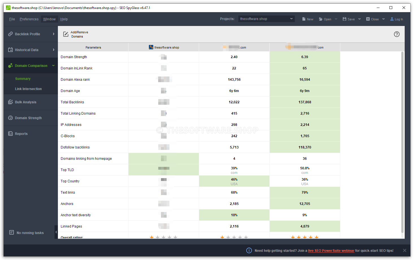414x260 pixels.
Task: Open the dropdown arrow next to Close
Action: click(384, 19)
